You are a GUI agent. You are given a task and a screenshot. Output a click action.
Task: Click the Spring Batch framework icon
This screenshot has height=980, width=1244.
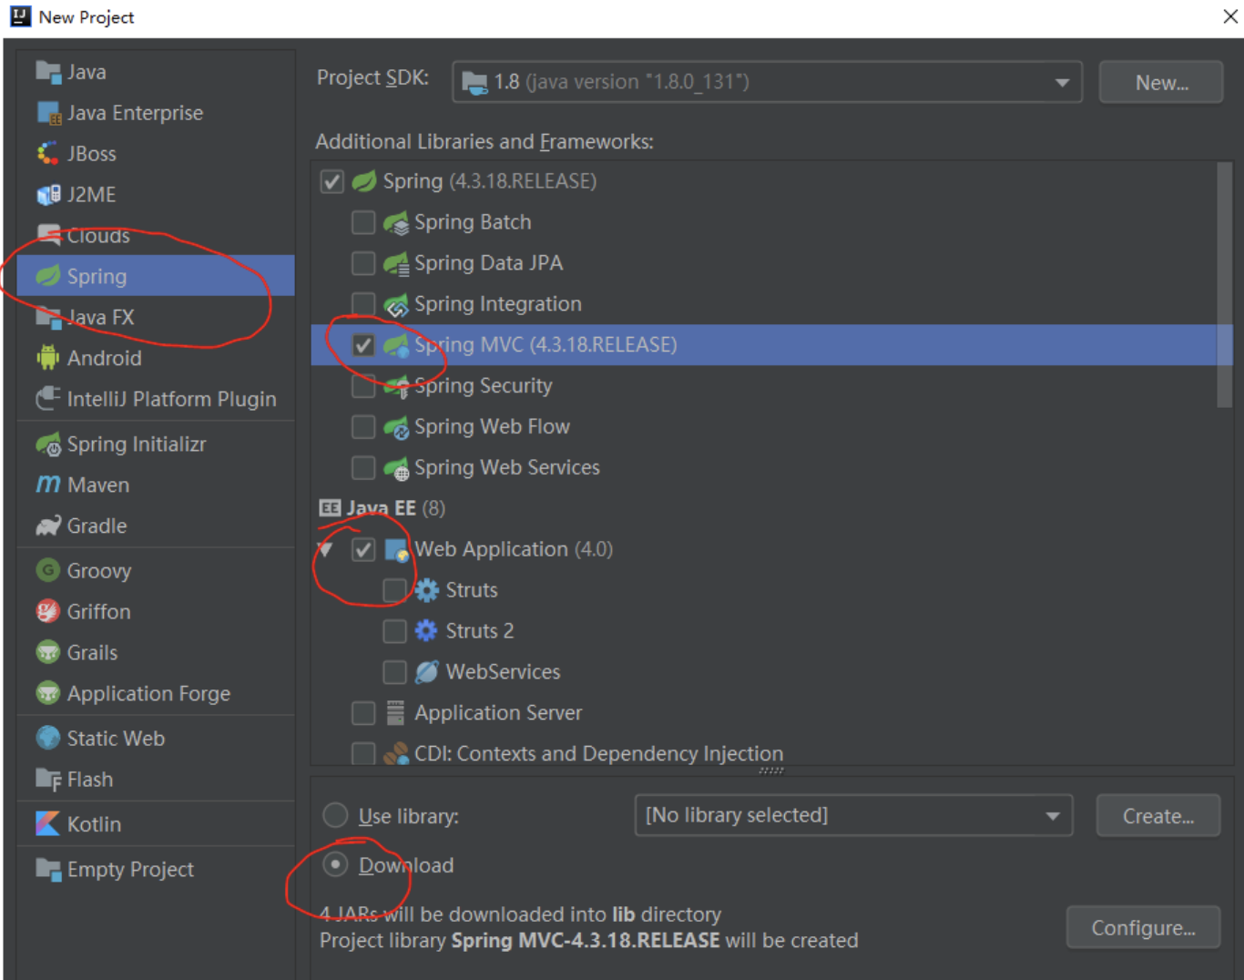pyautogui.click(x=396, y=222)
